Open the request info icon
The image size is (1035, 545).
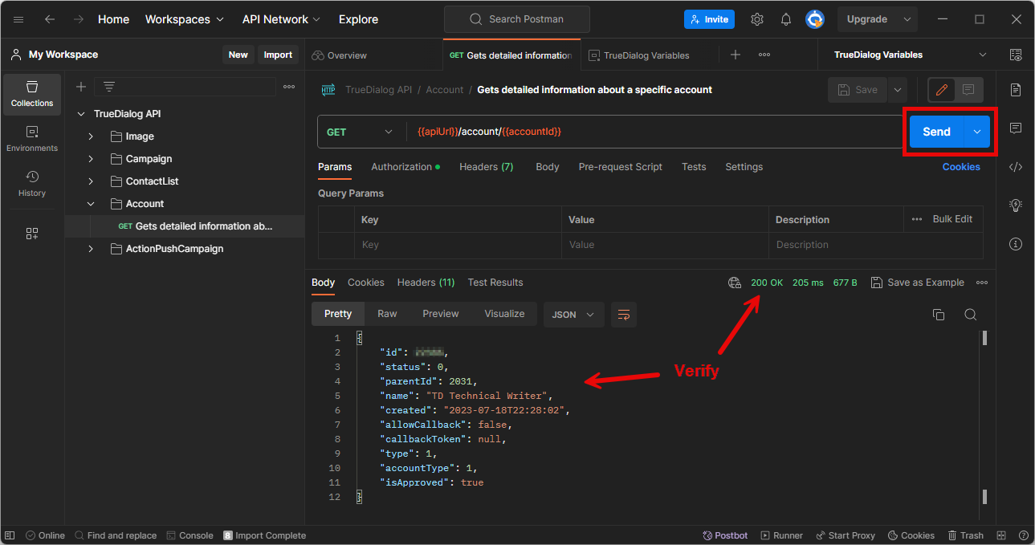(1016, 244)
